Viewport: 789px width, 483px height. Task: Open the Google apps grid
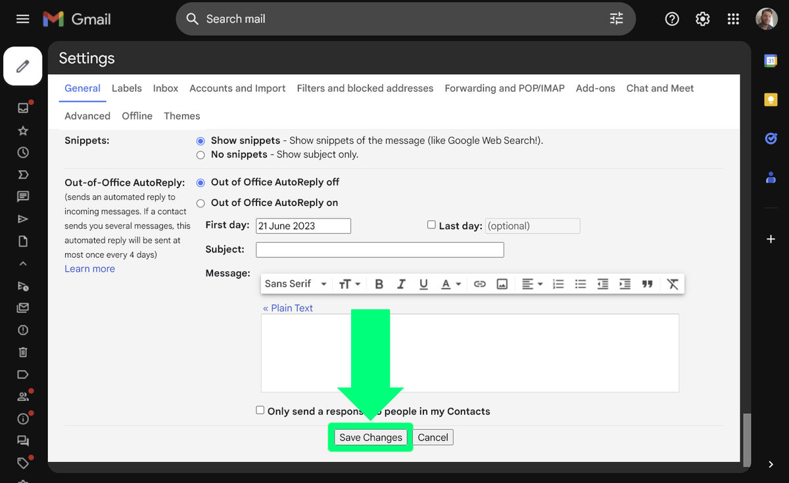(733, 18)
